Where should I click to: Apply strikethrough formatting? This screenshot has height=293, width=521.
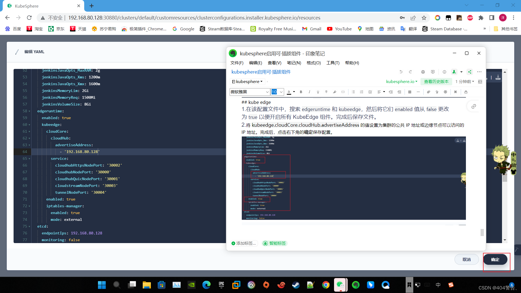click(326, 92)
